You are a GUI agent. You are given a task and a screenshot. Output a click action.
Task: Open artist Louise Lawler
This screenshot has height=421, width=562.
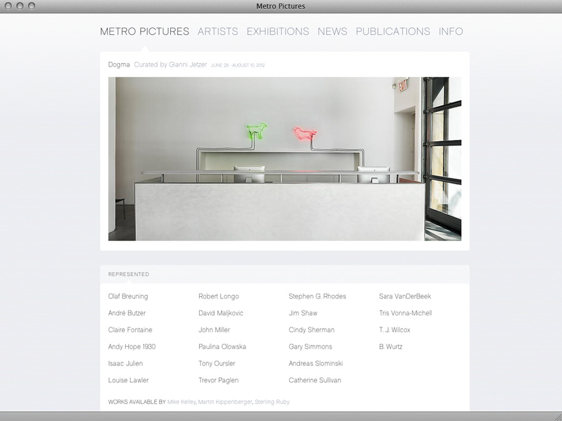tap(128, 380)
